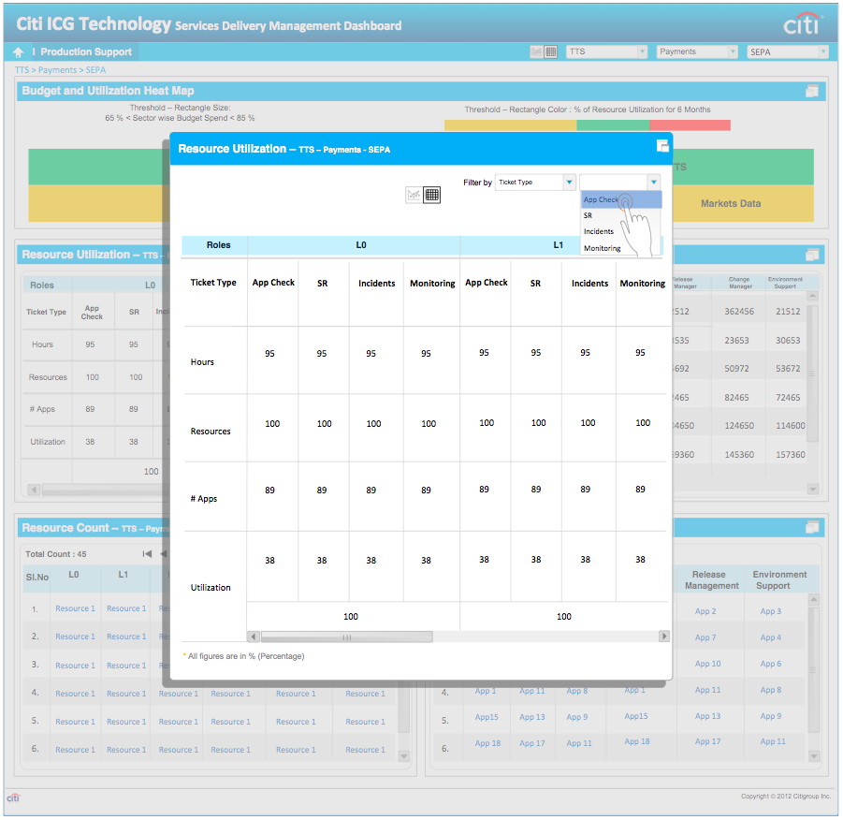The width and height of the screenshot is (843, 820).
Task: Click the Citi logo in header
Action: (x=802, y=23)
